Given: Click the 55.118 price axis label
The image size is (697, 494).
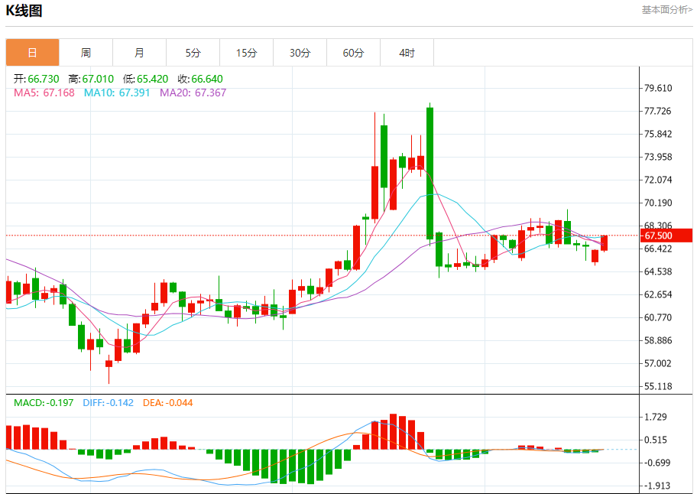Looking at the screenshot, I should tap(658, 386).
